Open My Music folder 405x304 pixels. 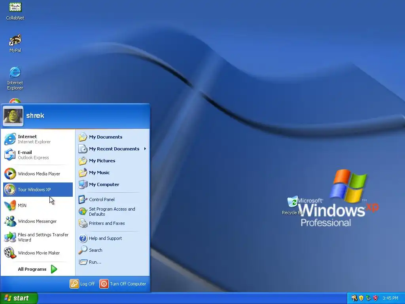pos(113,173)
